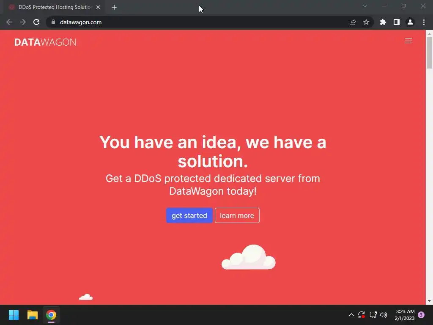The width and height of the screenshot is (433, 325).
Task: Open the volume control
Action: point(384,315)
